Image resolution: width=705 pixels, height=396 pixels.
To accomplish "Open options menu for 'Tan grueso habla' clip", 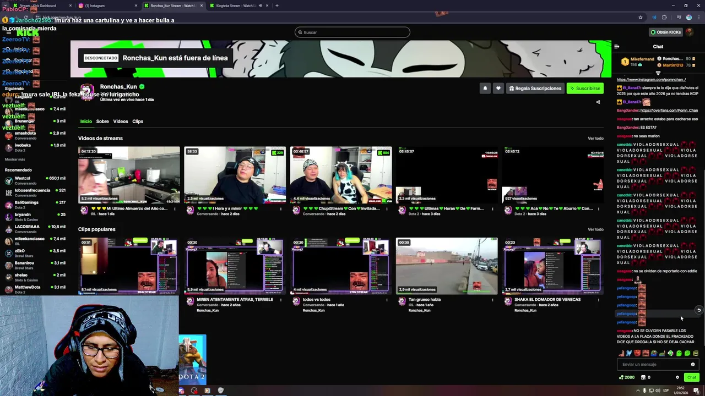I will [493, 300].
